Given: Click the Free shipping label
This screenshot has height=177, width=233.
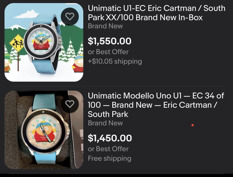Looking at the screenshot, I should pyautogui.click(x=109, y=158).
